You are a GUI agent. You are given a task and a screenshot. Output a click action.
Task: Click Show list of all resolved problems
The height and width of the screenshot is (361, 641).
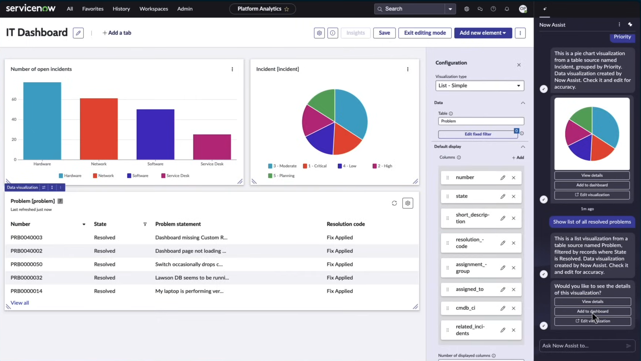tap(592, 222)
